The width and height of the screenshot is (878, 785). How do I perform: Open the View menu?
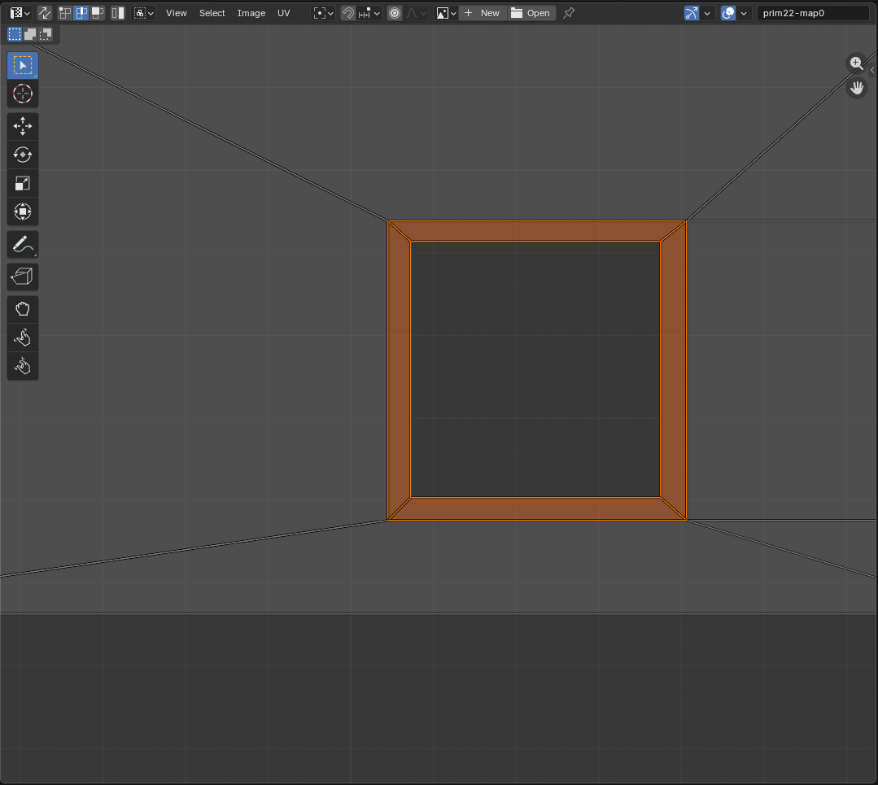(x=177, y=13)
